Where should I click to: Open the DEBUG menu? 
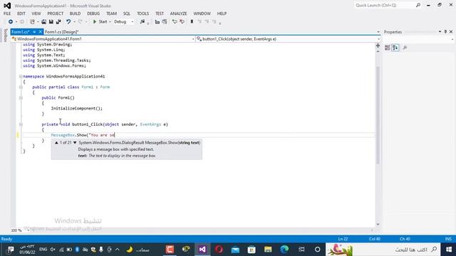click(93, 14)
